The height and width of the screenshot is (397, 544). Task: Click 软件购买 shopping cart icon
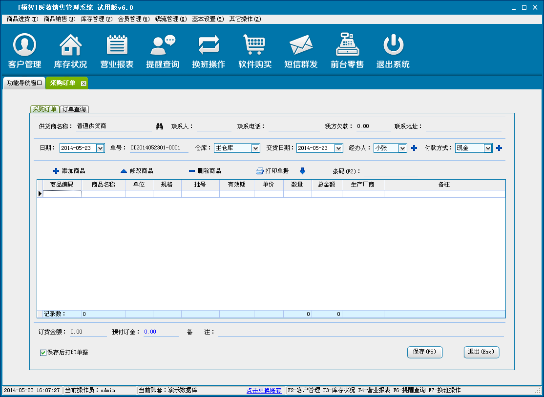point(254,45)
